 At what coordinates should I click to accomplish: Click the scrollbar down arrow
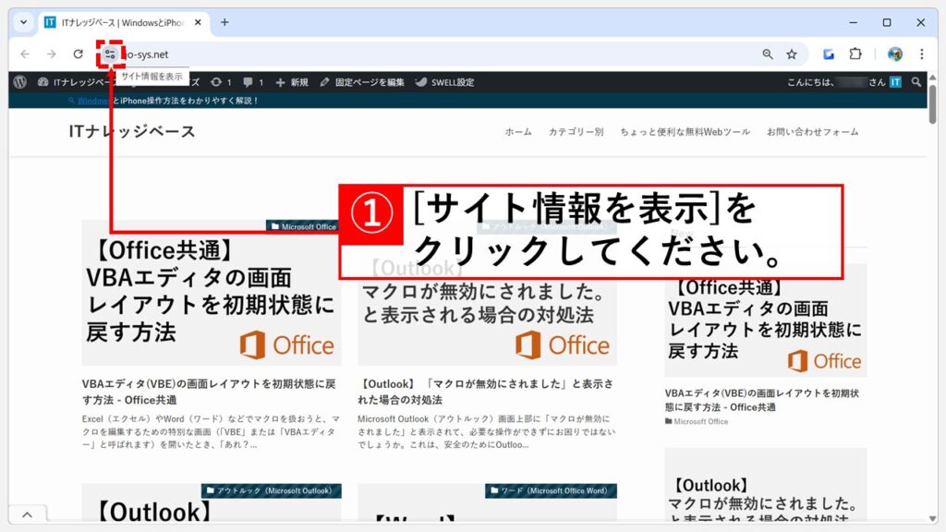point(933,519)
